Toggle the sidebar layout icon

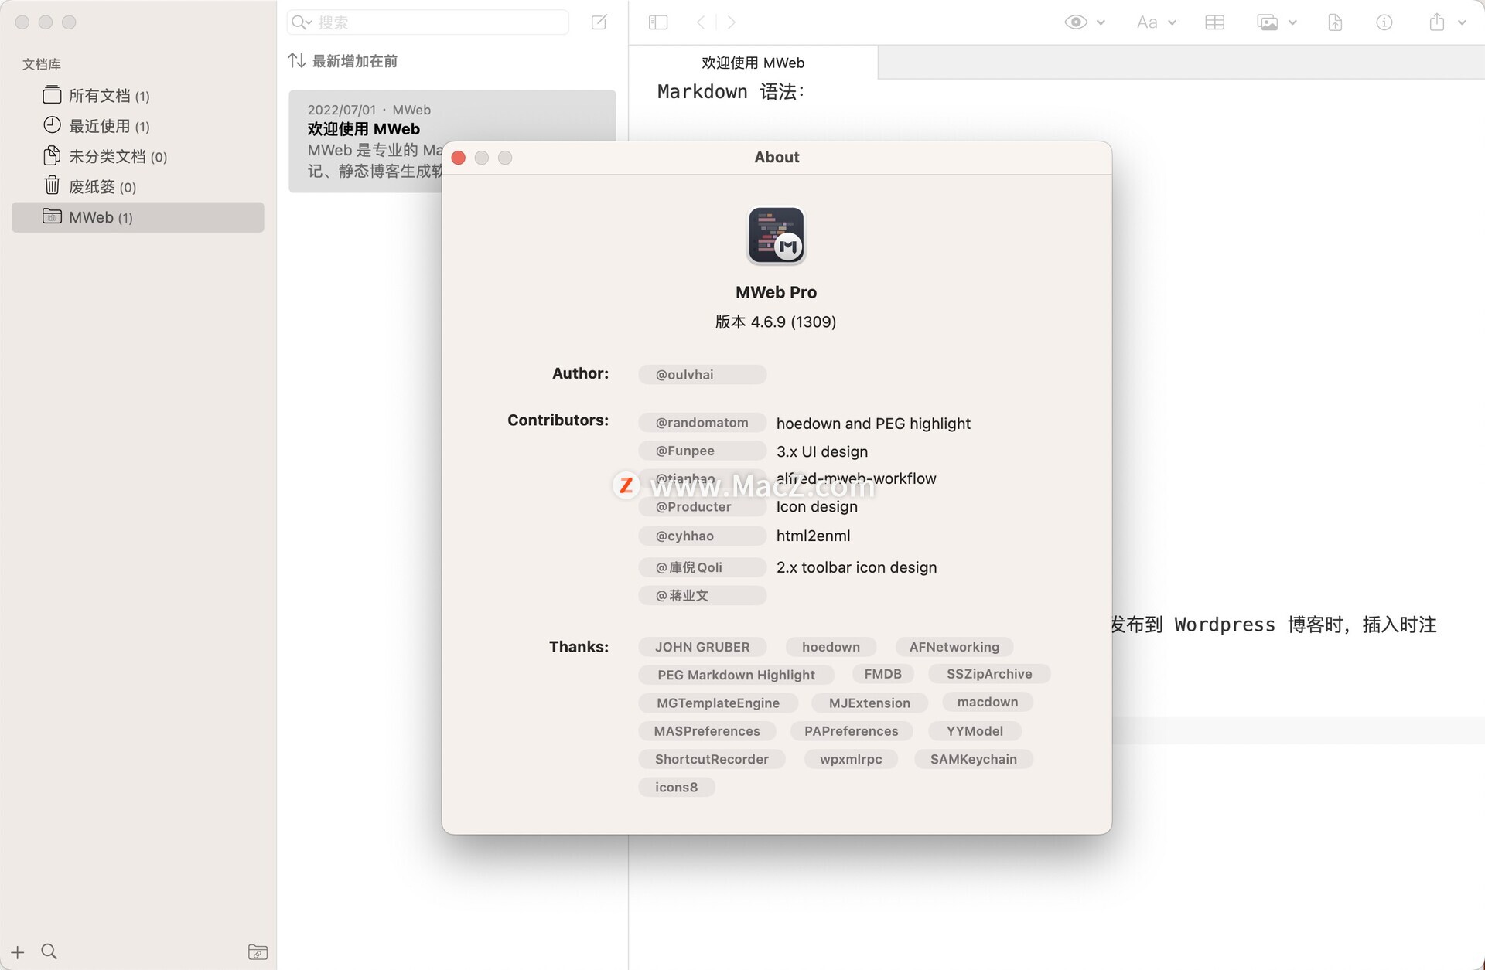coord(658,22)
